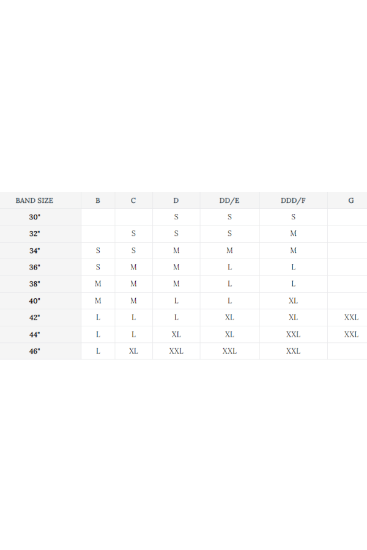Click the D cup column header

pyautogui.click(x=176, y=200)
